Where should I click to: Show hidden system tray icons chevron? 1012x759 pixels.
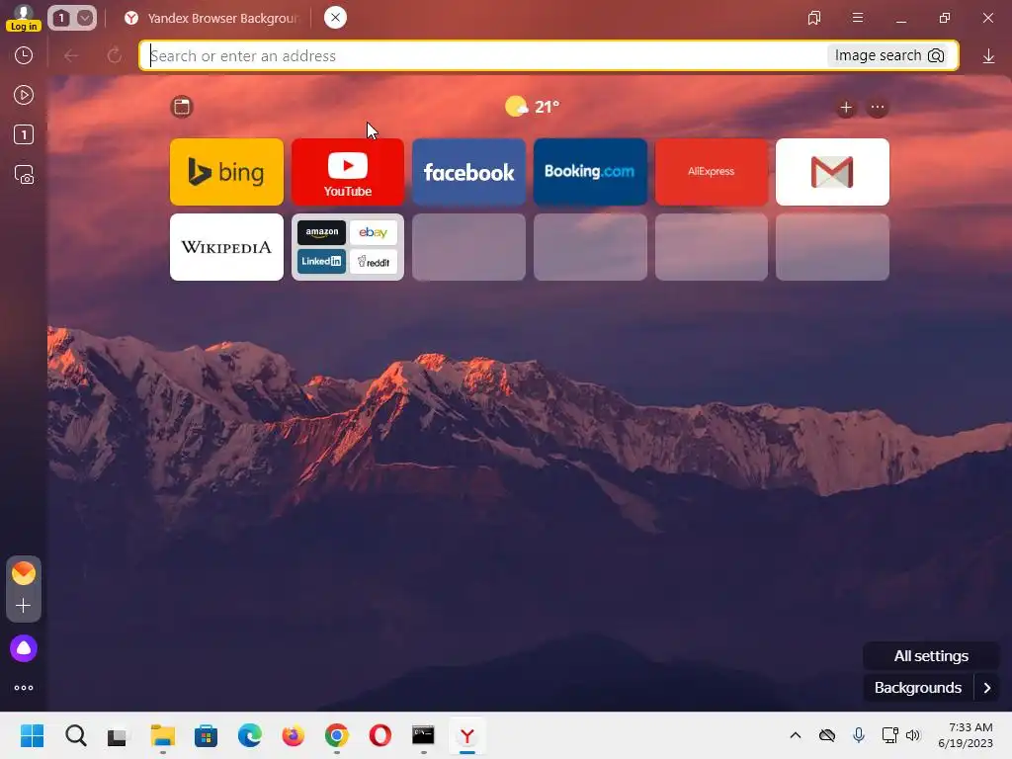click(x=796, y=735)
